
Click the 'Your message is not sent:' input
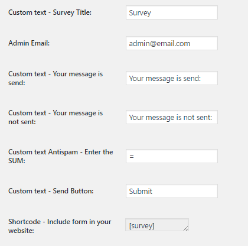172,117
